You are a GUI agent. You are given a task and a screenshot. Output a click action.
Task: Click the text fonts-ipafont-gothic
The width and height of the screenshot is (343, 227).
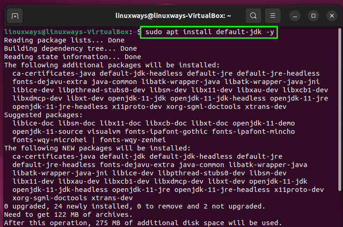pyautogui.click(x=166, y=131)
